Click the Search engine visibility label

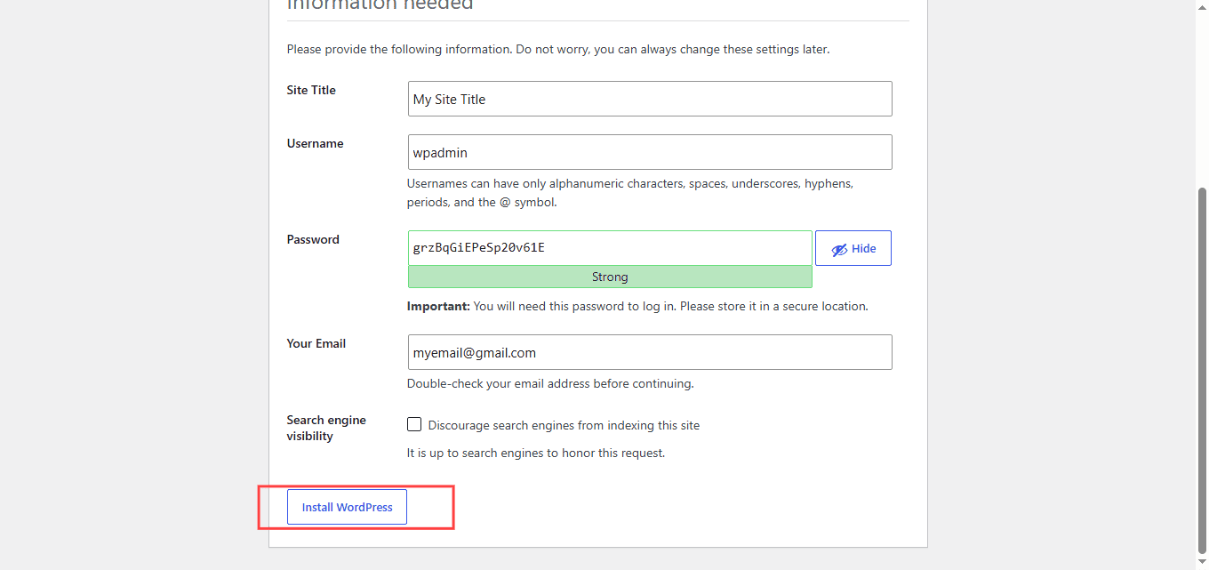pos(326,428)
